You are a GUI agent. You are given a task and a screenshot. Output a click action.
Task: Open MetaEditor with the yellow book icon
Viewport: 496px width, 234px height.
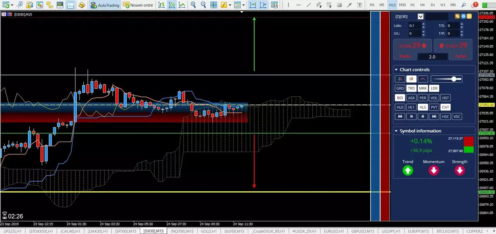click(x=81, y=5)
